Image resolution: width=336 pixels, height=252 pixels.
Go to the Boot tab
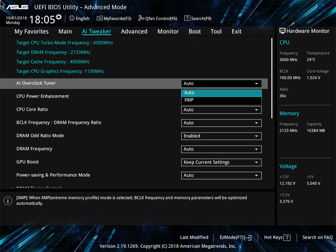tap(195, 32)
